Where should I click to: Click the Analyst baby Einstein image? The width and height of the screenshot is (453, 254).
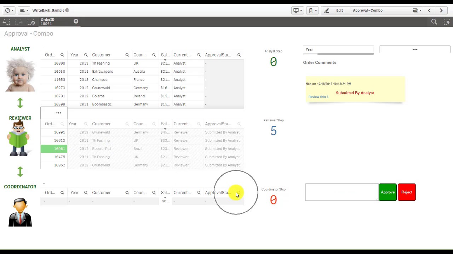coord(20,75)
